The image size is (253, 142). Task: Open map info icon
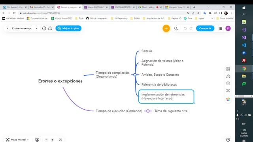click(x=44, y=28)
